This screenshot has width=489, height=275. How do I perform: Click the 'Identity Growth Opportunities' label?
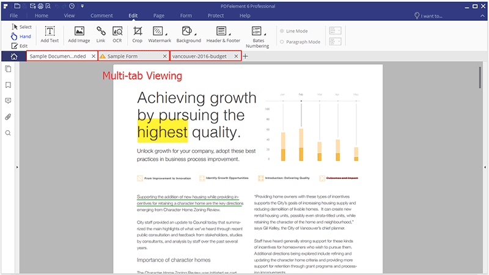[x=227, y=178]
